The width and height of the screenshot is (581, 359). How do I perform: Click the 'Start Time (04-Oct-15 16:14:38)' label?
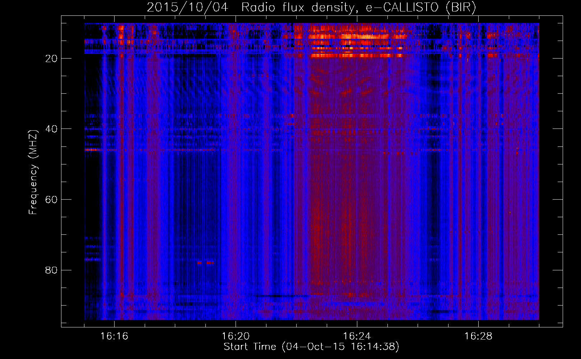[311, 347]
